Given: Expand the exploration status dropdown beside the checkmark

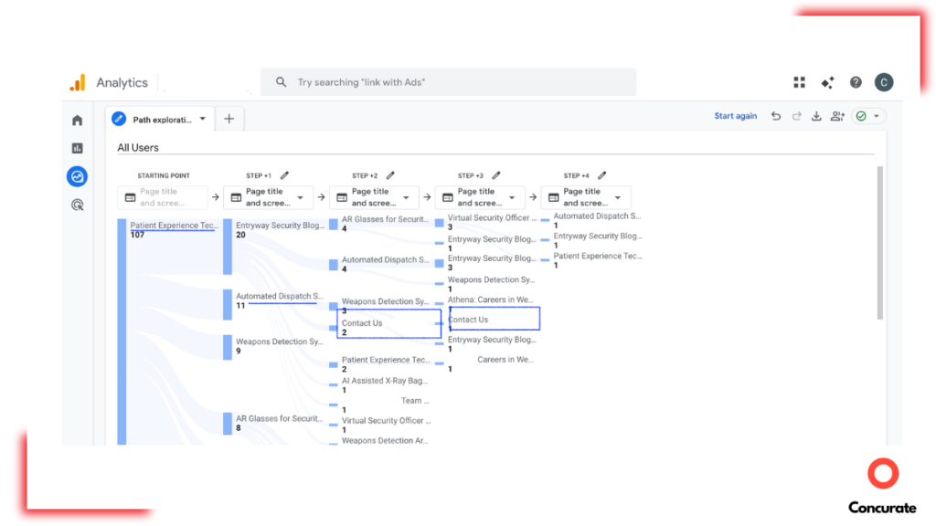Looking at the screenshot, I should point(876,116).
